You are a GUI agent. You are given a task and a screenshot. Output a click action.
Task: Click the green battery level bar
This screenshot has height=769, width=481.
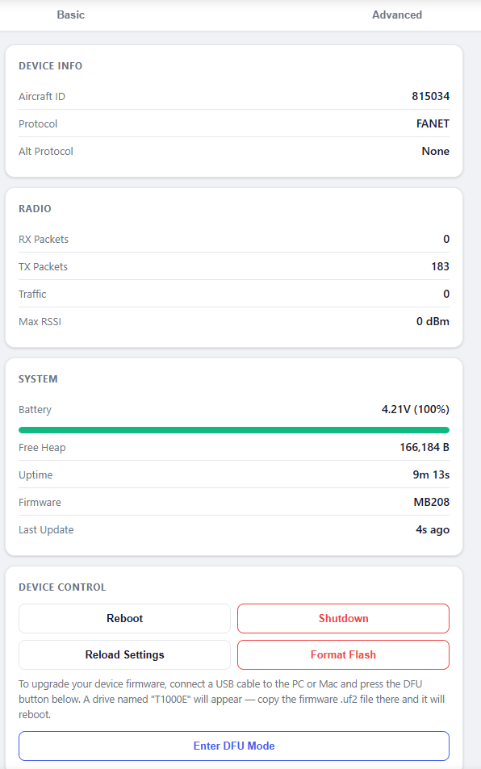click(234, 430)
